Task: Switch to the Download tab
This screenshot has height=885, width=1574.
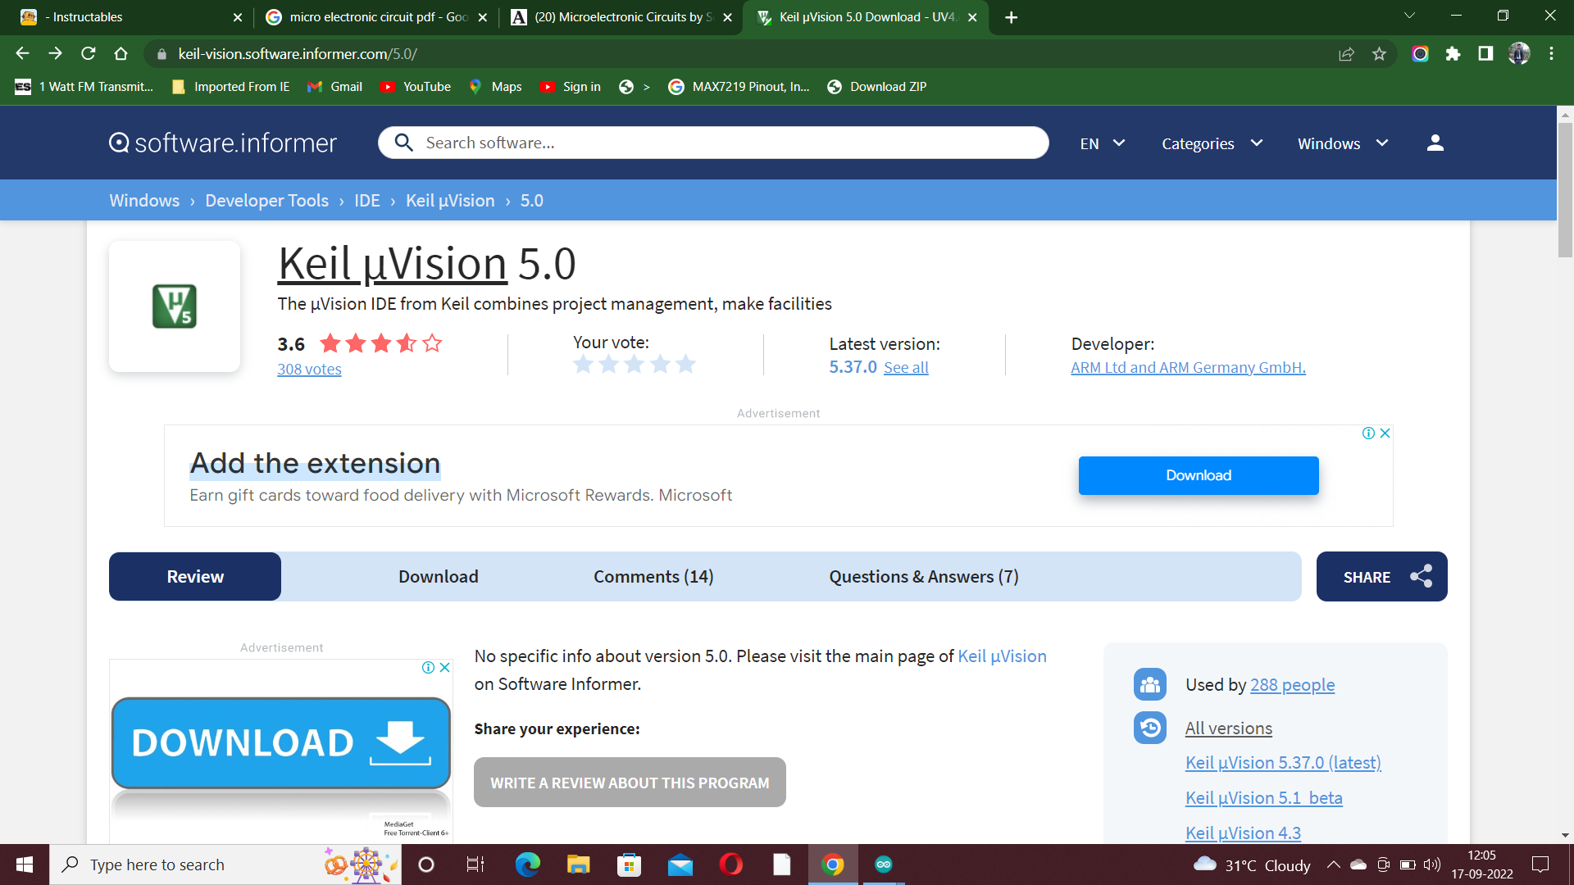Action: click(x=438, y=576)
